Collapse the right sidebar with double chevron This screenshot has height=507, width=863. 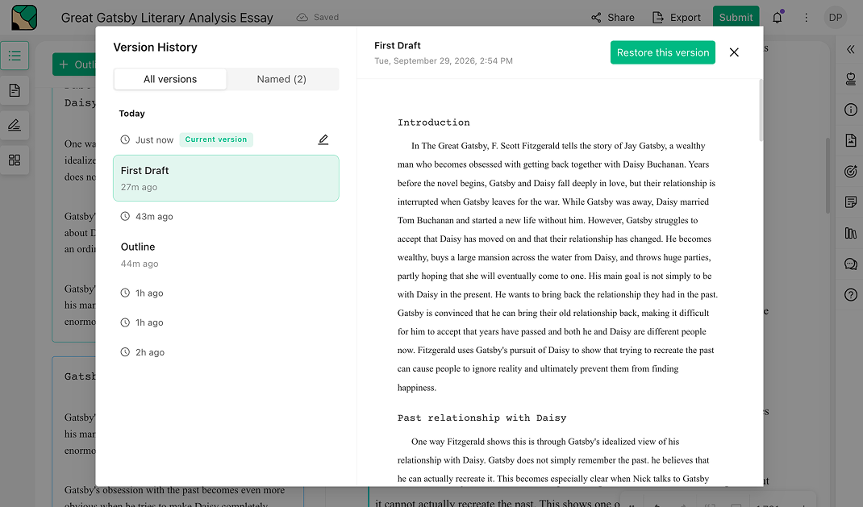coord(850,49)
